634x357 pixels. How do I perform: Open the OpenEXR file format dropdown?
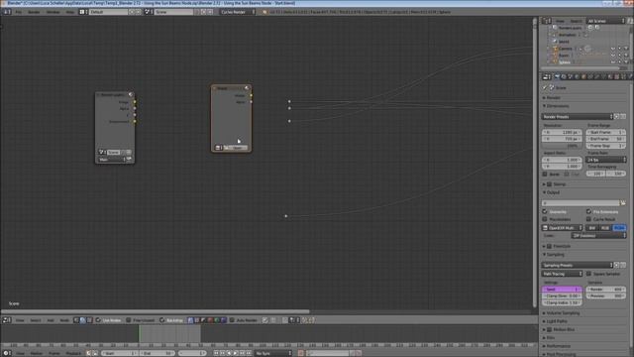click(x=562, y=228)
